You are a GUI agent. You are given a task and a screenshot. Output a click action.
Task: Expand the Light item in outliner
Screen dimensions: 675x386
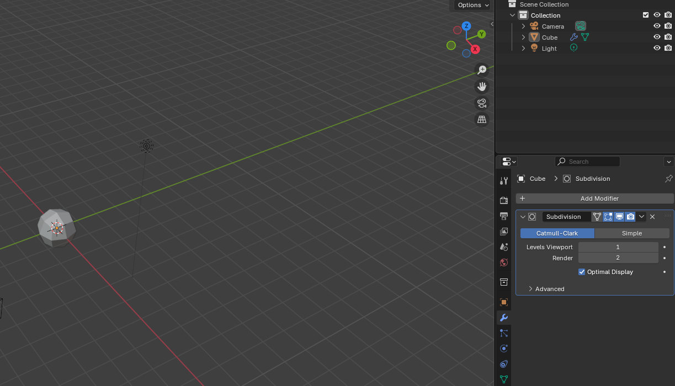[x=523, y=48]
